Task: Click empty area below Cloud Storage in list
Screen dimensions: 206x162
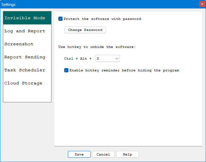Action: pos(27,96)
